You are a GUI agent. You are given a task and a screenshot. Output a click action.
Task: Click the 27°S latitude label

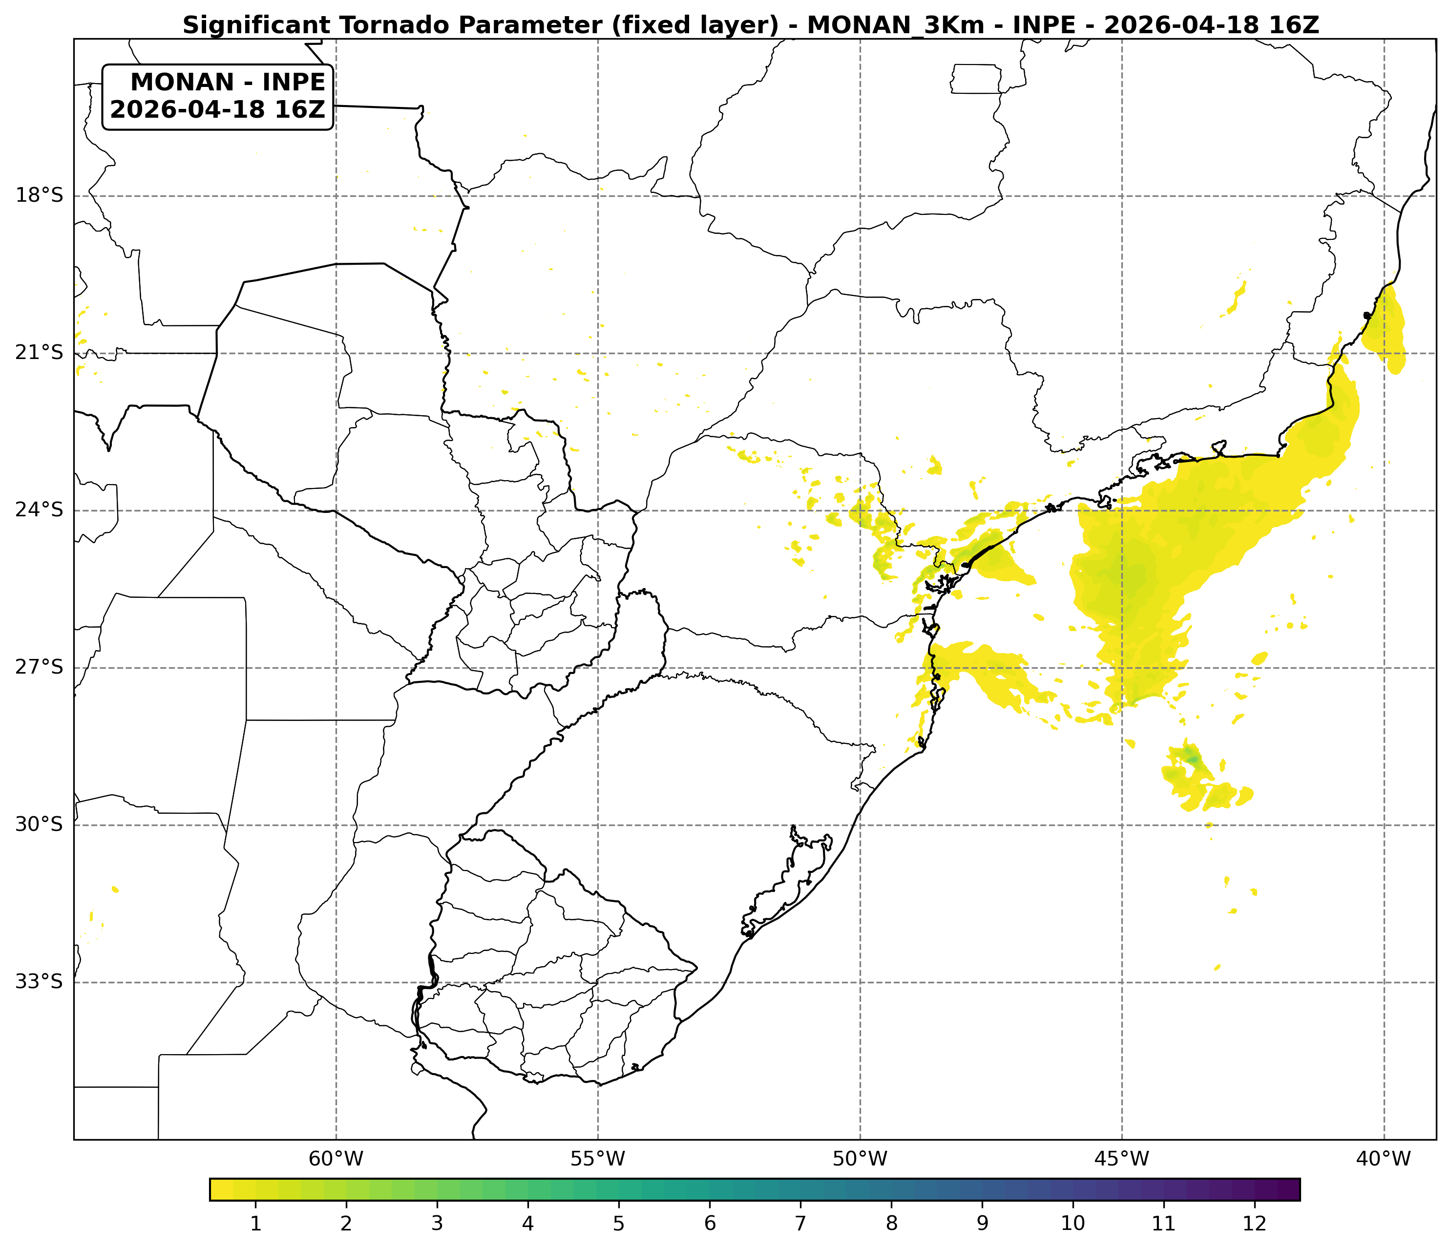[39, 667]
